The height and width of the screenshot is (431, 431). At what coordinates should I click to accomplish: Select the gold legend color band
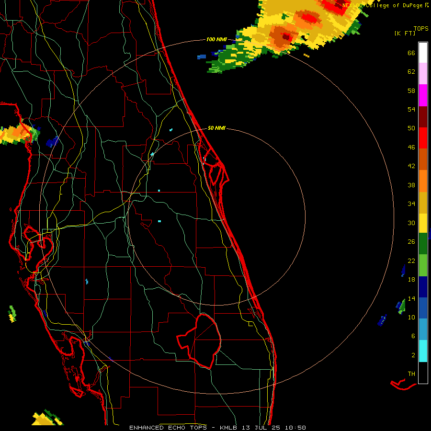[x=423, y=203]
